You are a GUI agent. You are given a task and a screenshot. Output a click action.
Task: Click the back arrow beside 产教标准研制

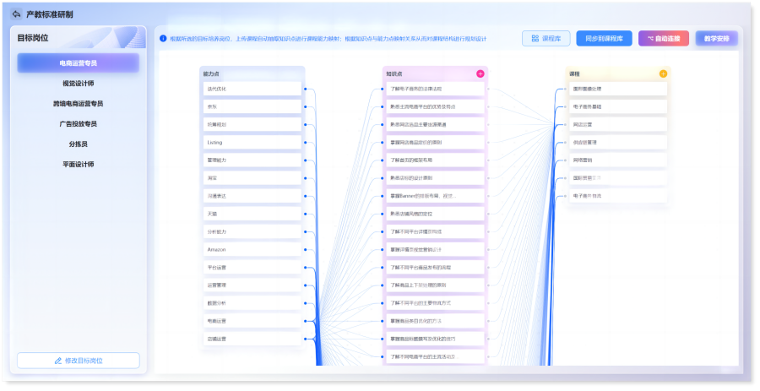click(16, 14)
